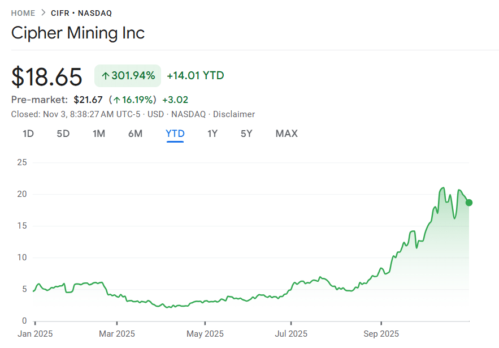View the 1M performance range
This screenshot has height=348, width=499.
99,134
